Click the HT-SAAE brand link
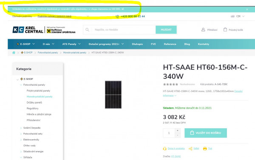 click(176, 156)
